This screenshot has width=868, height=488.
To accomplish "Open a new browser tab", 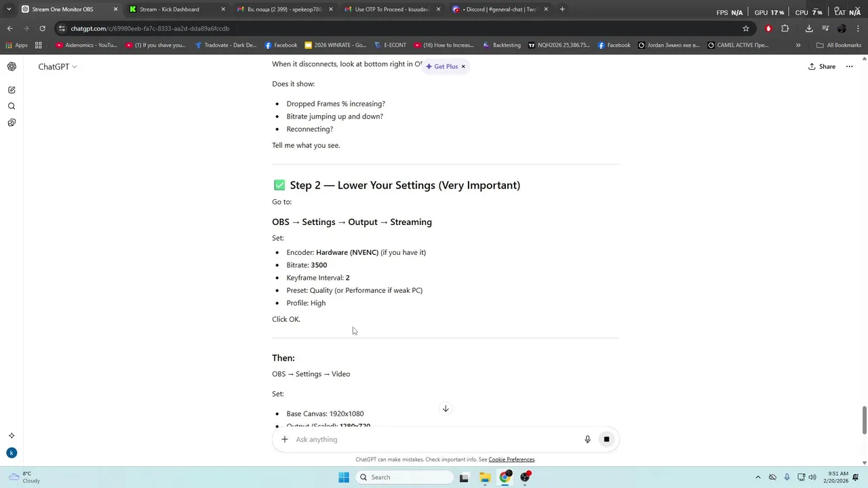I will [x=562, y=9].
